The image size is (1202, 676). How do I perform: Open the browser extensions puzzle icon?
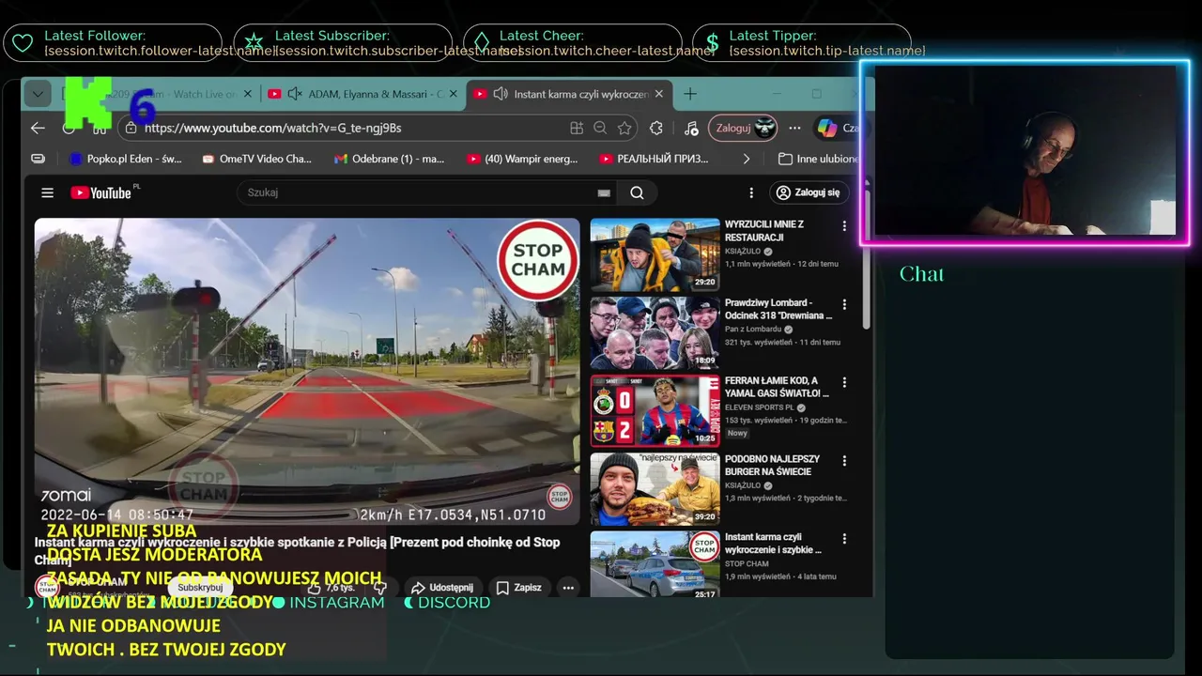[x=655, y=128]
